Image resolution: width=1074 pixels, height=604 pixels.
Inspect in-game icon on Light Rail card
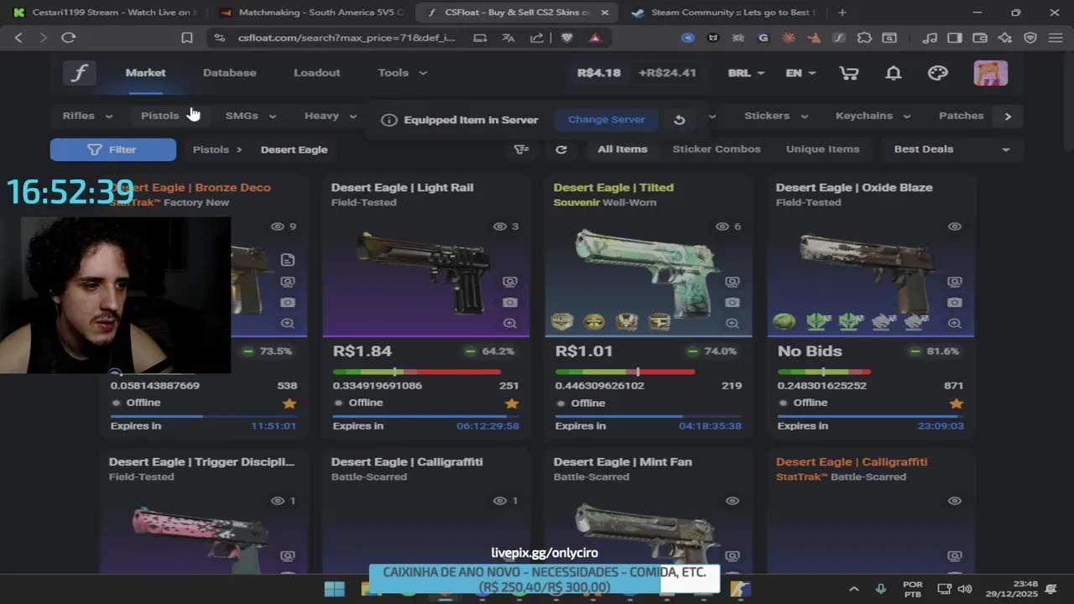(510, 282)
